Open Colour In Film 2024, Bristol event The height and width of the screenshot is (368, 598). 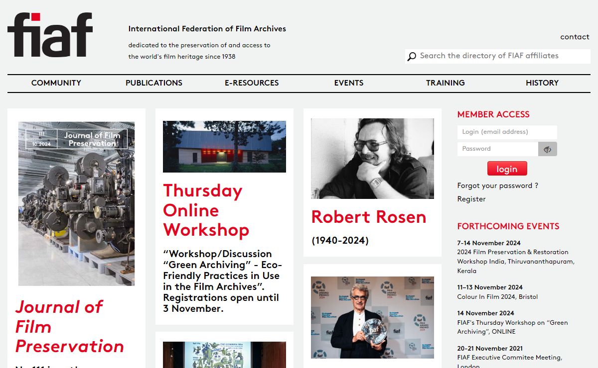(x=497, y=297)
